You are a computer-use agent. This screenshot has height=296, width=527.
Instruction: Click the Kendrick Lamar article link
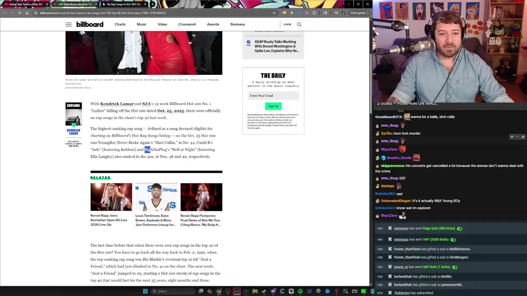pyautogui.click(x=117, y=104)
